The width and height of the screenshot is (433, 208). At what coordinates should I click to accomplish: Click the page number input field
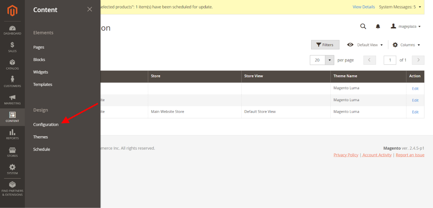pos(390,60)
